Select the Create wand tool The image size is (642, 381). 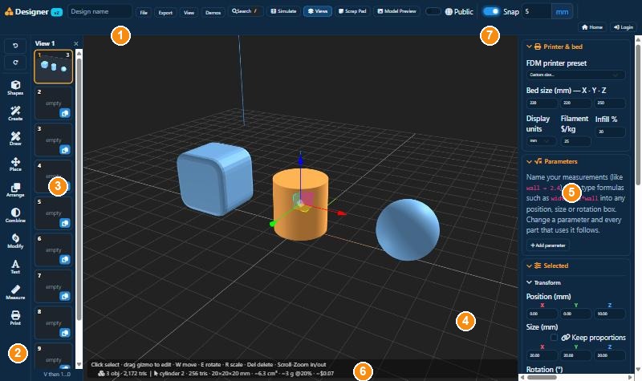[15, 113]
